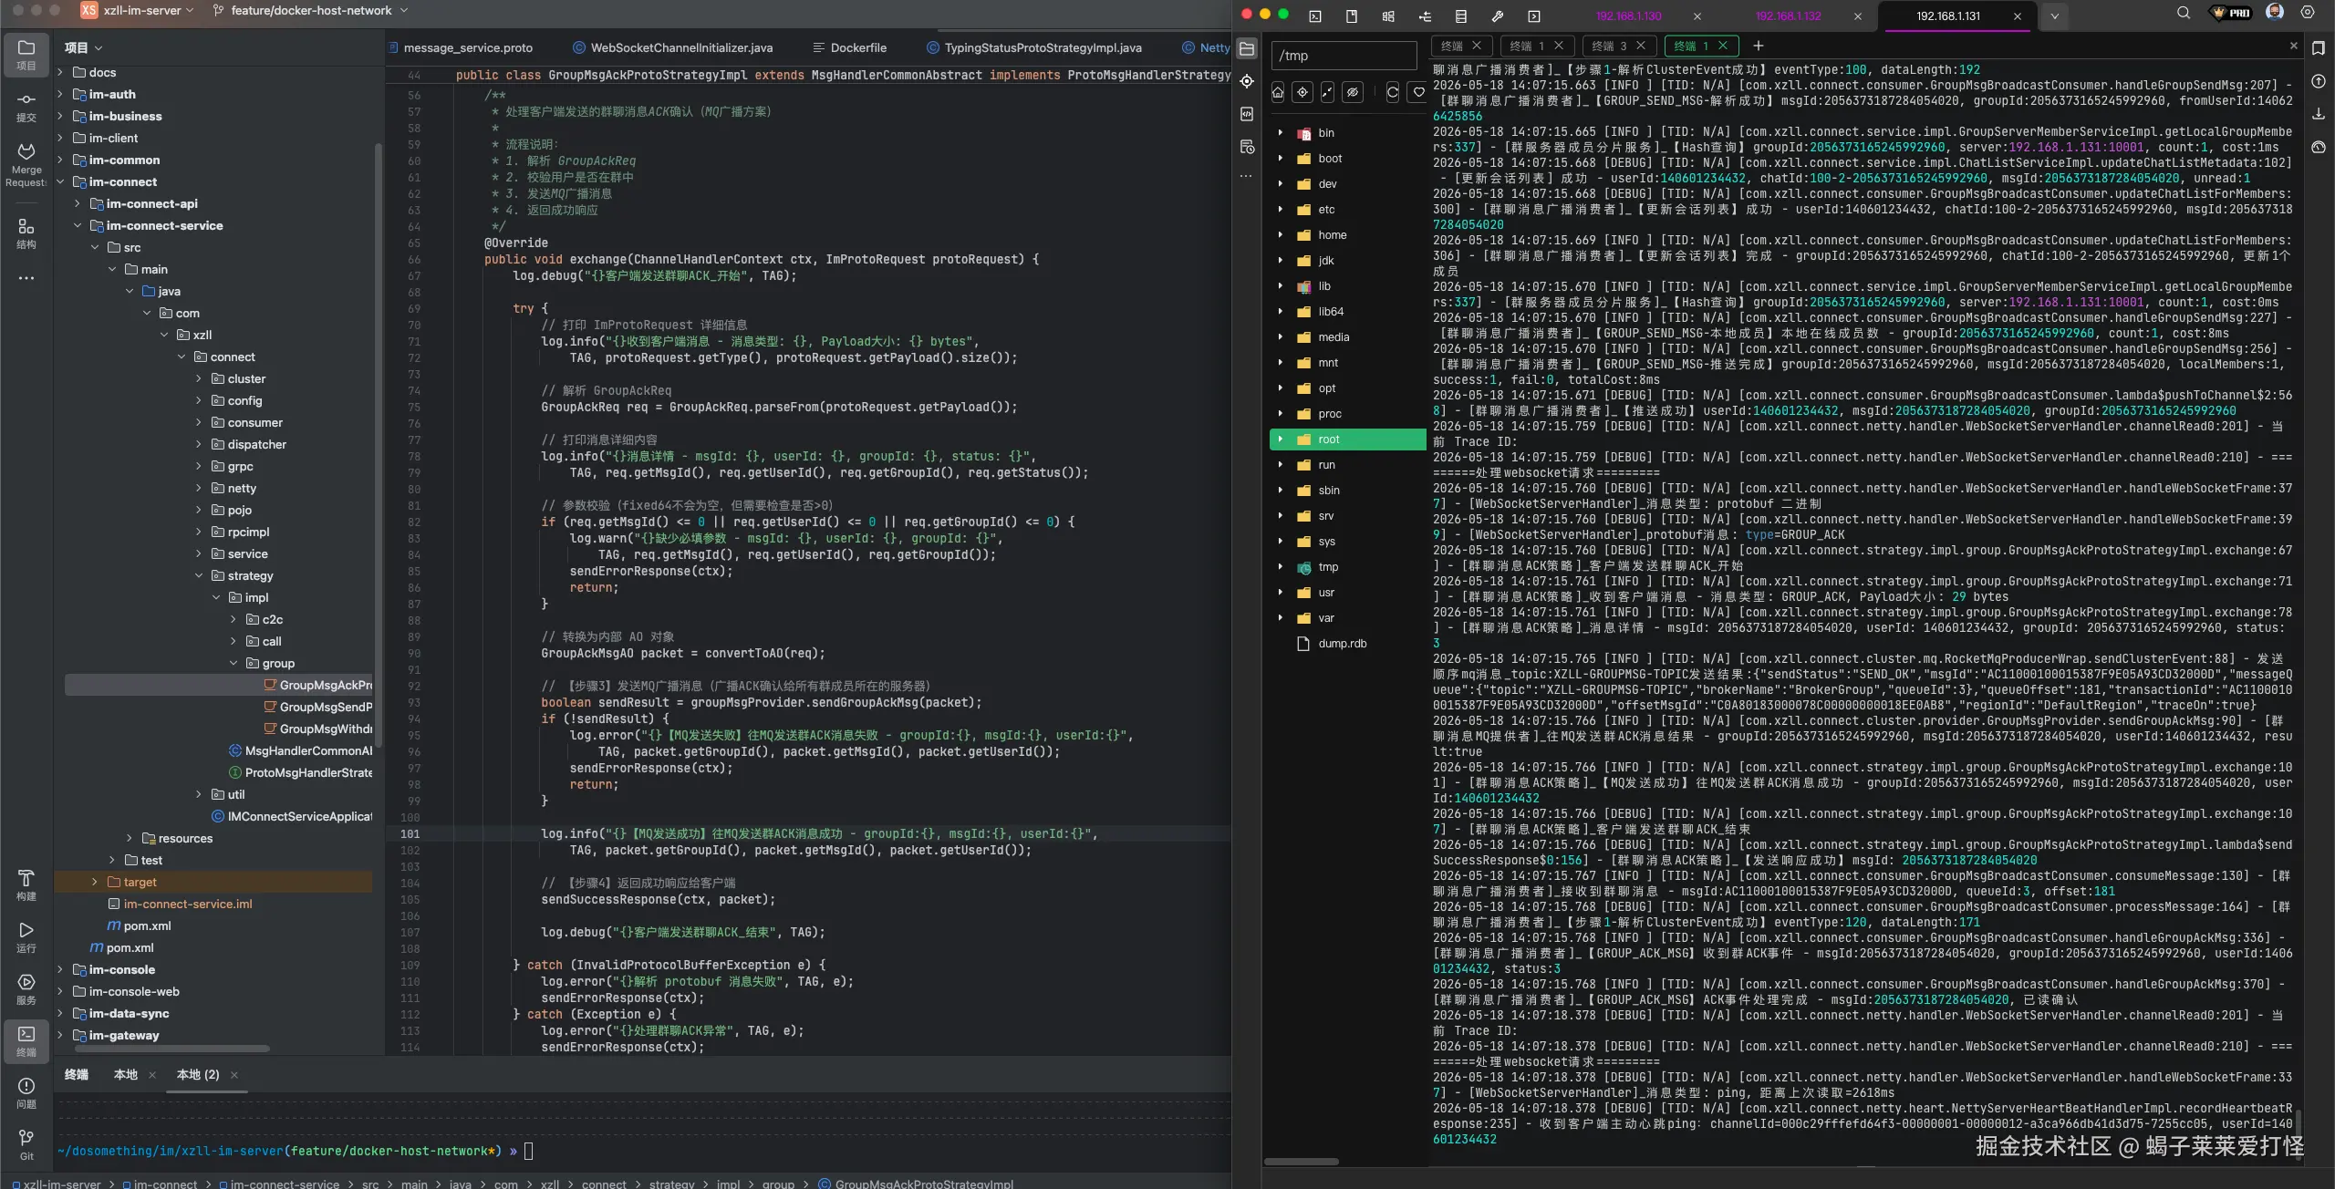Open search in the SSH client
Viewport: 2335px width, 1189px height.
click(x=2184, y=13)
